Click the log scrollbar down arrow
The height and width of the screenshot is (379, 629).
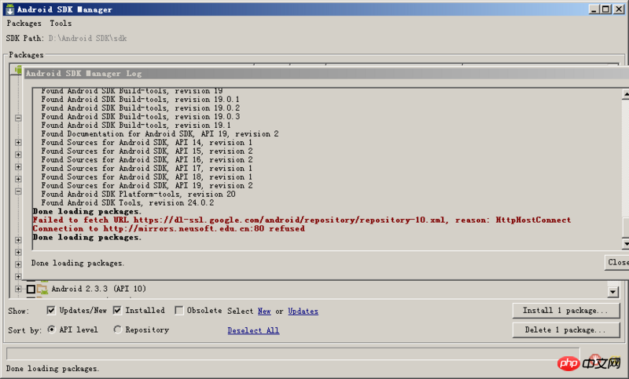tap(625, 243)
